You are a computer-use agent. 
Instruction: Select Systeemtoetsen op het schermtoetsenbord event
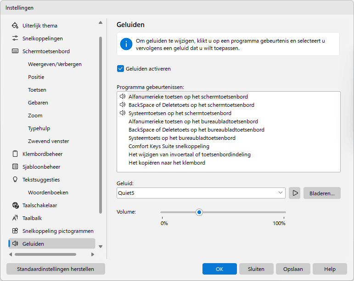tap(180, 113)
